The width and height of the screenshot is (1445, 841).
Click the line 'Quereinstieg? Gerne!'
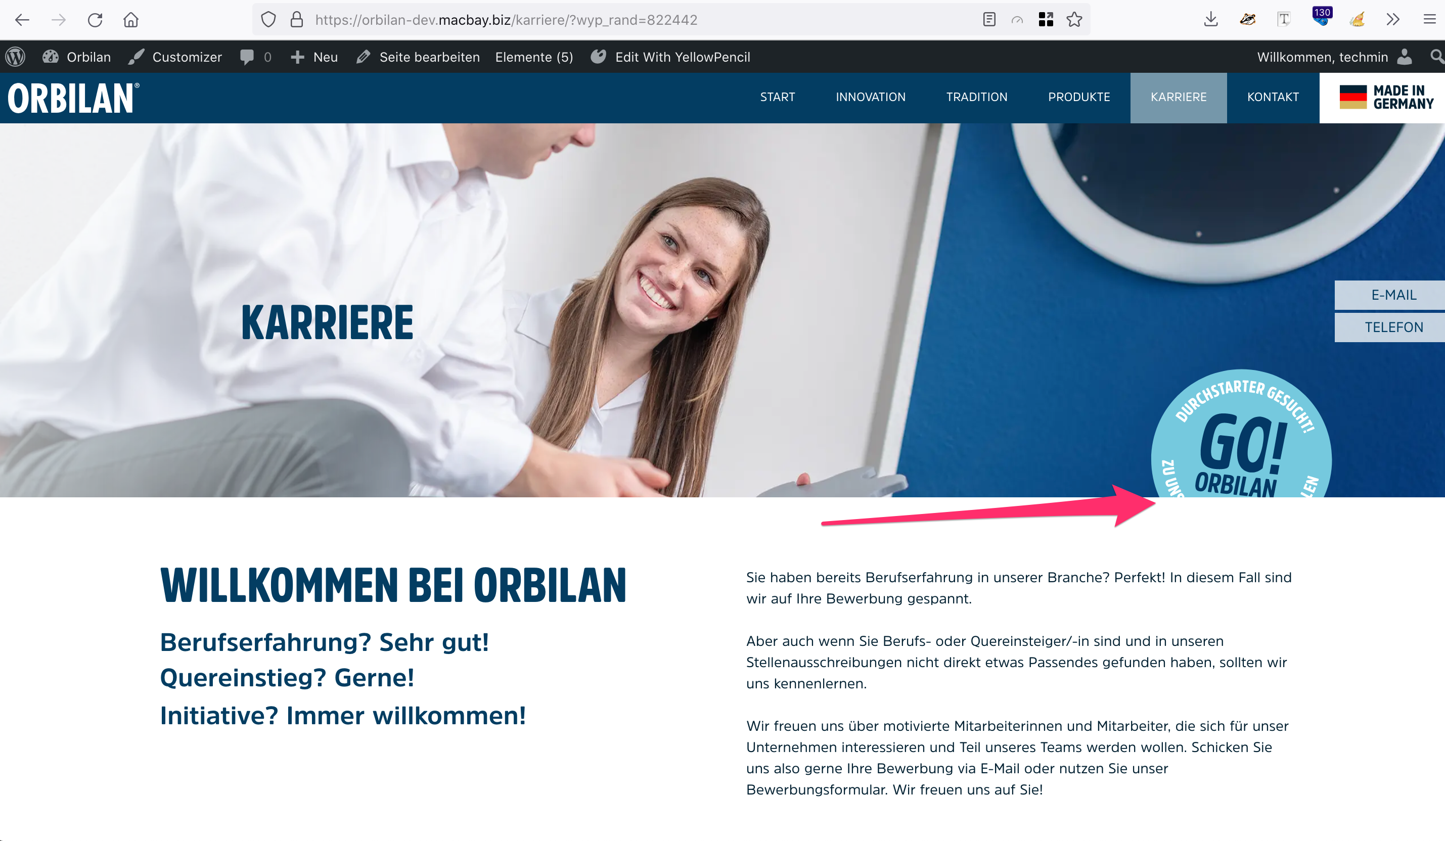[287, 678]
